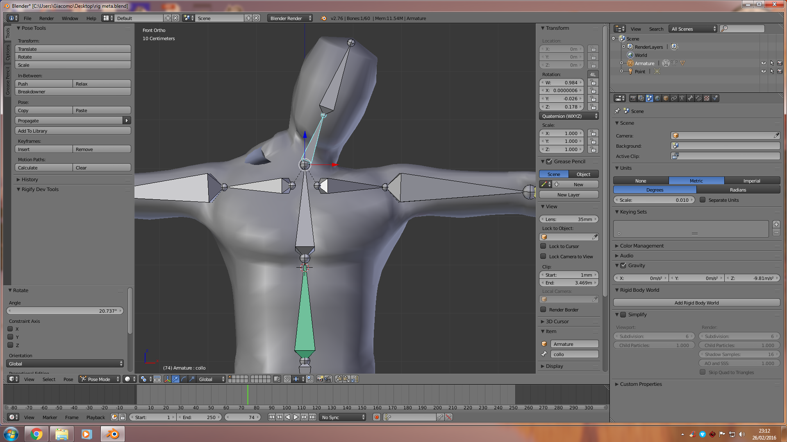Expand the 3D Cursor panel
787x442 pixels.
[557, 322]
